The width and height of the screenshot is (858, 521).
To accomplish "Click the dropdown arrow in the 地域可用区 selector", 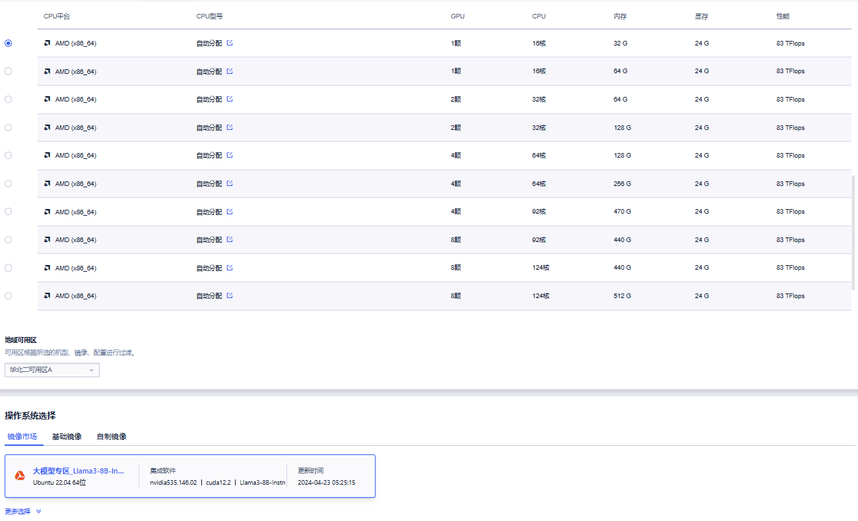I will pos(91,370).
